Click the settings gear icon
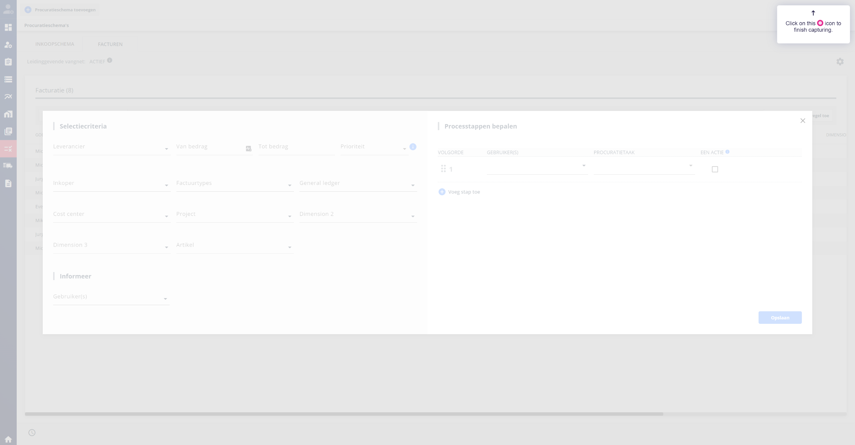The image size is (855, 445). pos(840,62)
